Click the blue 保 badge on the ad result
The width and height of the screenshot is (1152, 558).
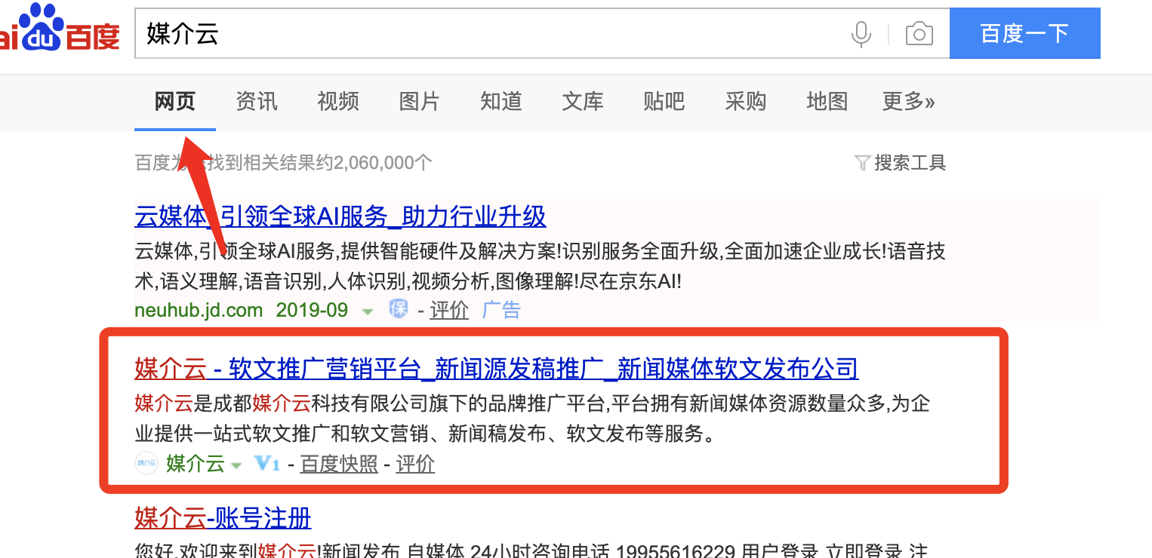click(399, 308)
